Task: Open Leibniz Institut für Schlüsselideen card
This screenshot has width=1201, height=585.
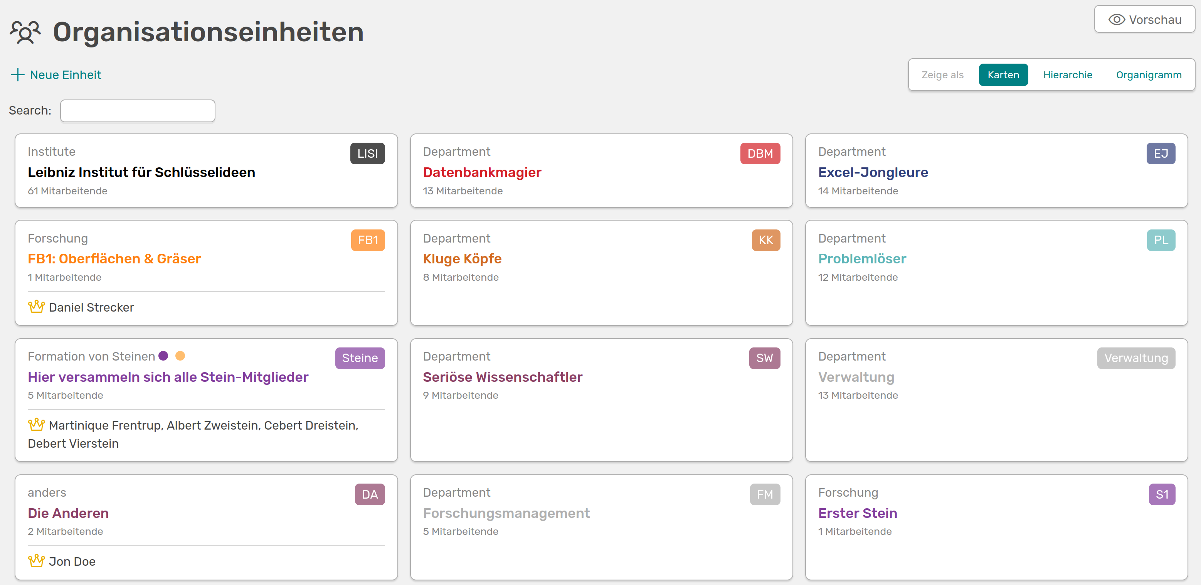Action: 141,172
